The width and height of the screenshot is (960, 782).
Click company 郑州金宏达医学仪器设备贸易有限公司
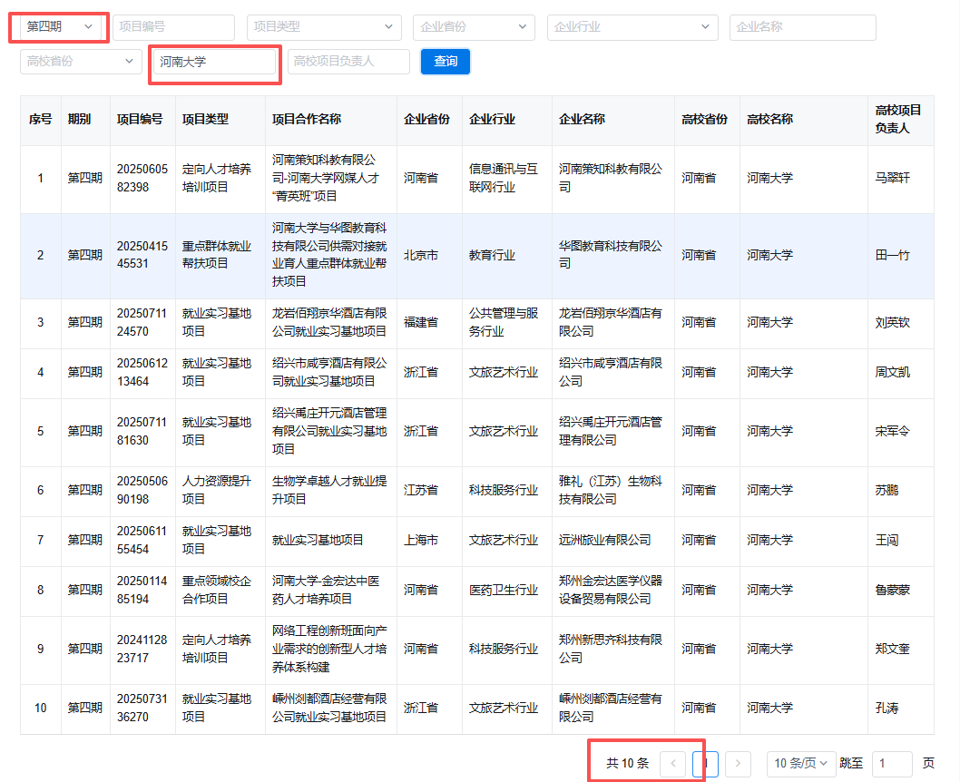611,590
